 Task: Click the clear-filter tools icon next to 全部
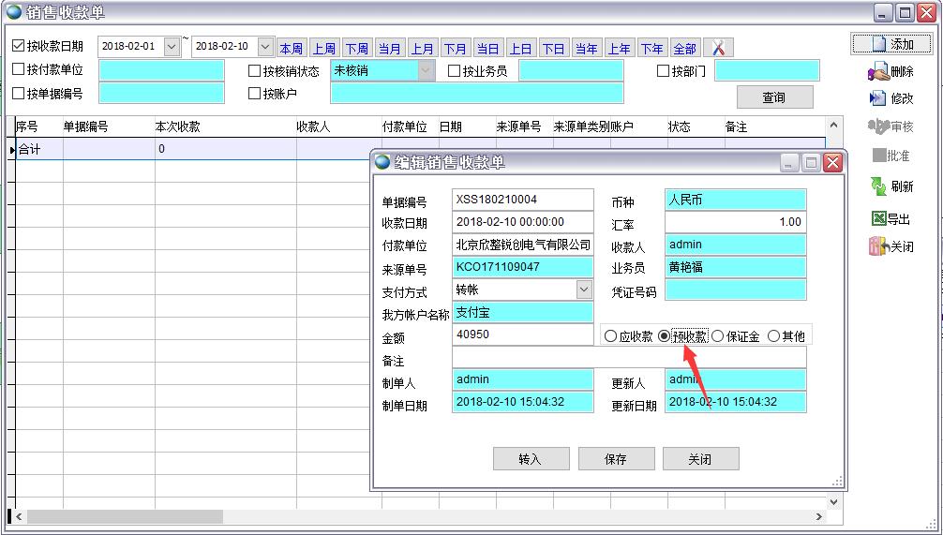[x=719, y=49]
